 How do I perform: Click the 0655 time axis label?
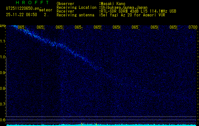pyautogui.click(x=97, y=27)
